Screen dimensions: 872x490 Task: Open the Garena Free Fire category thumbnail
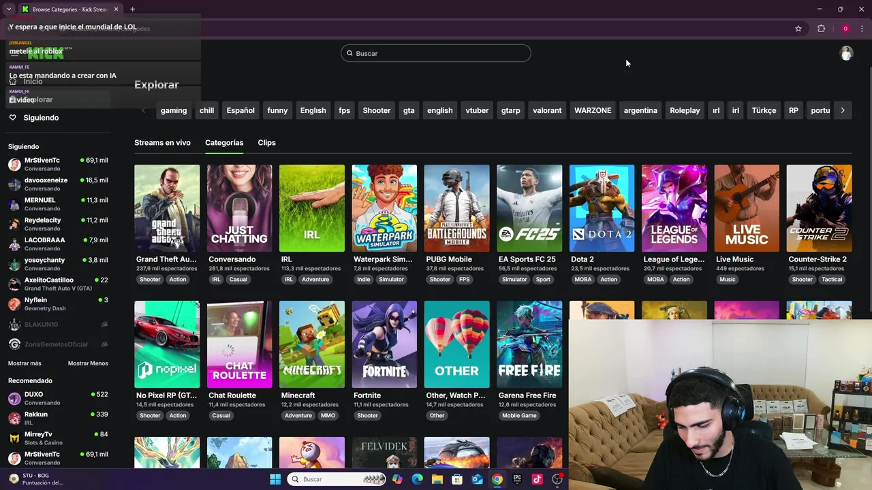[x=529, y=344]
